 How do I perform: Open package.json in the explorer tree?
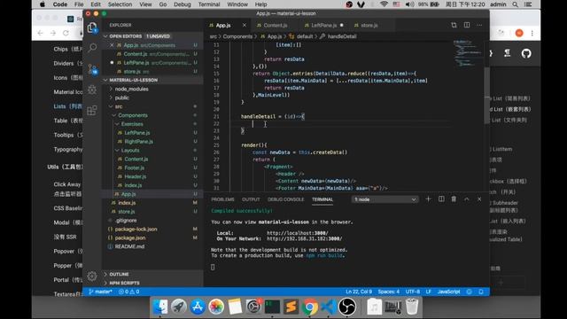(130, 237)
